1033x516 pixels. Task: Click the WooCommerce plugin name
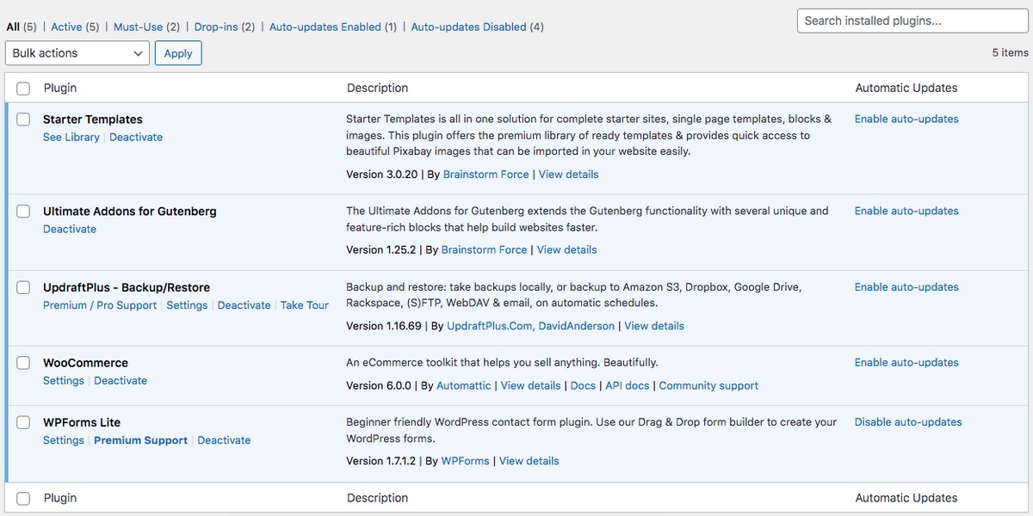(x=85, y=363)
